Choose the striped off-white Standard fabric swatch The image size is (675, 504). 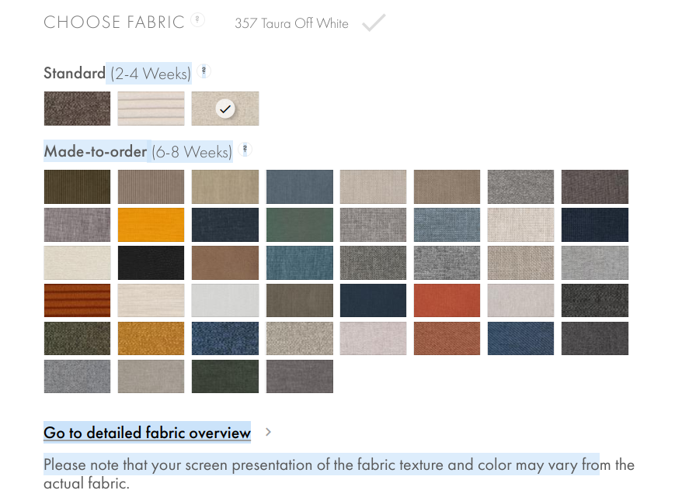[x=151, y=109]
